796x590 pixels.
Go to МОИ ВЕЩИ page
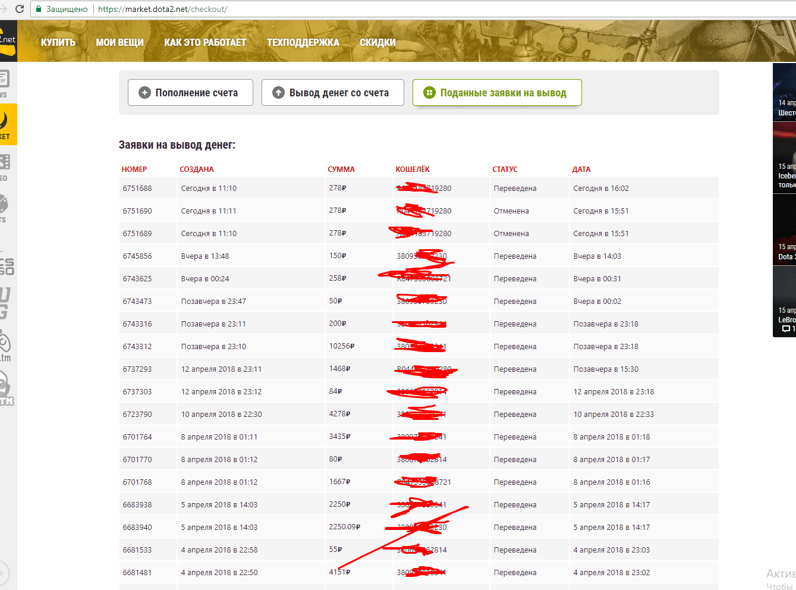[x=119, y=42]
